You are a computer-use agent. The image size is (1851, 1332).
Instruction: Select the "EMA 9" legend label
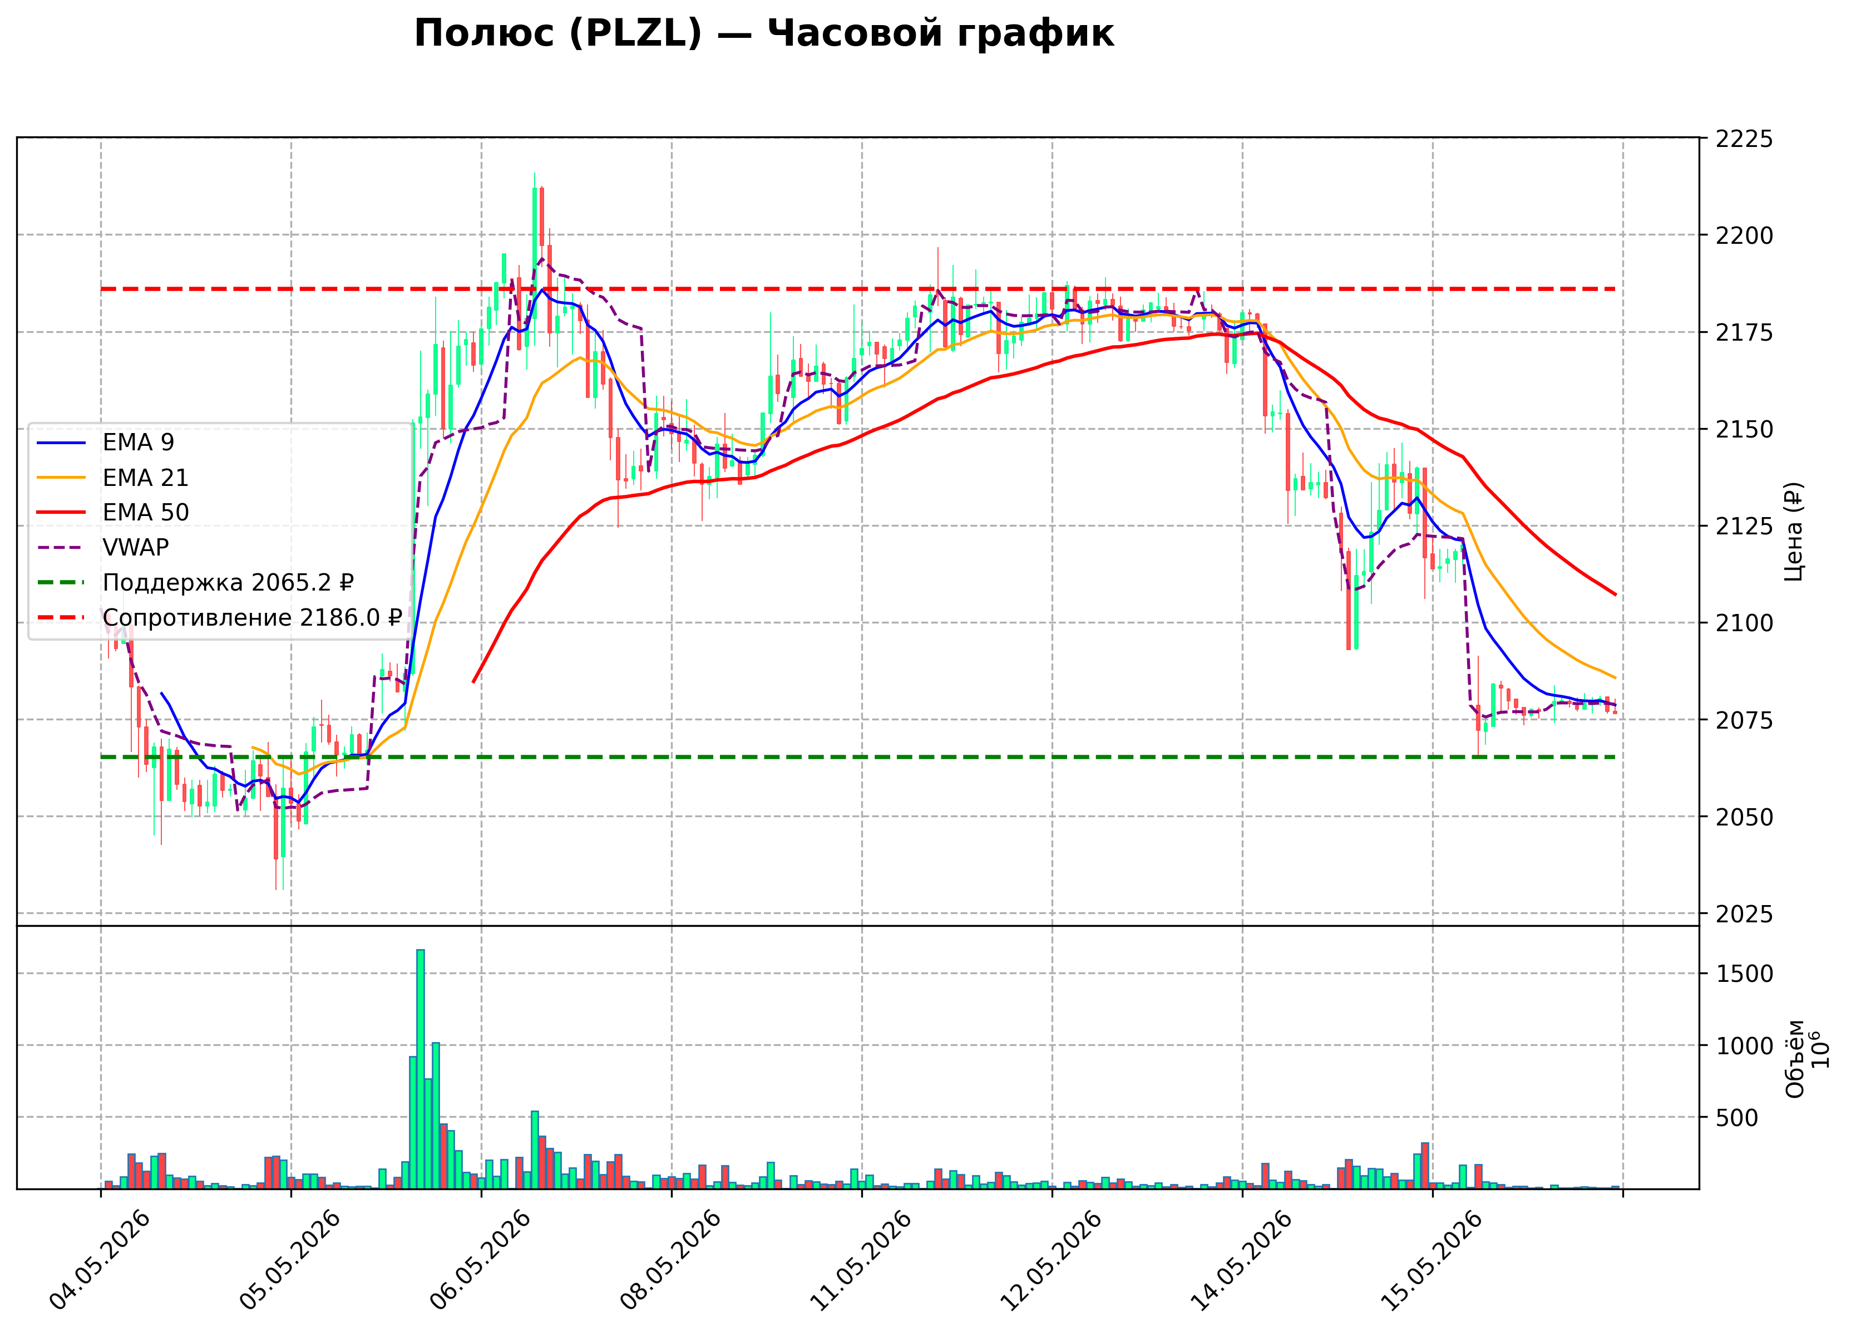point(138,443)
